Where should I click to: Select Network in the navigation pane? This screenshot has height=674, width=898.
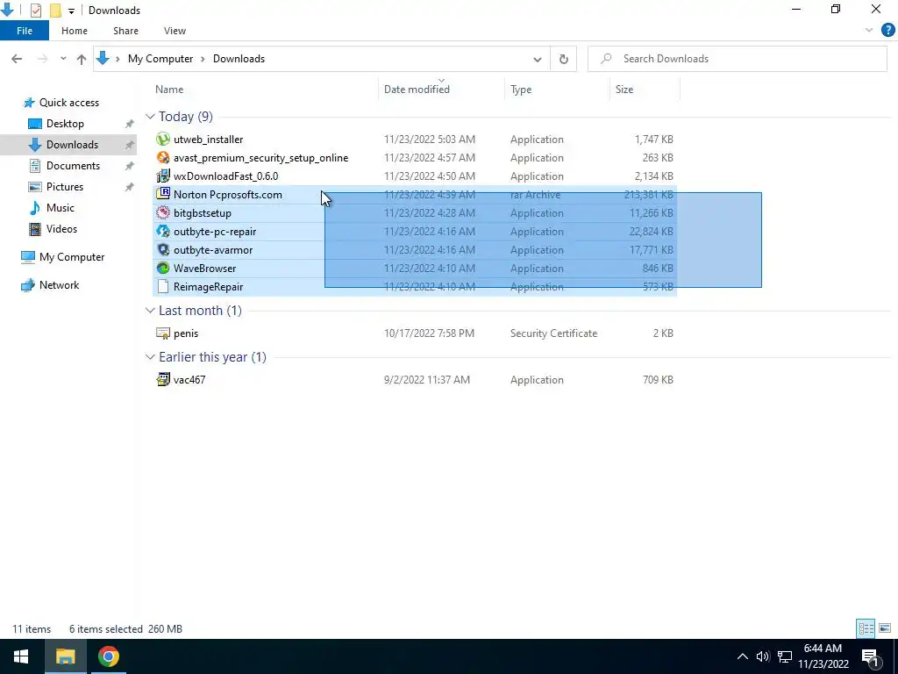pyautogui.click(x=59, y=285)
